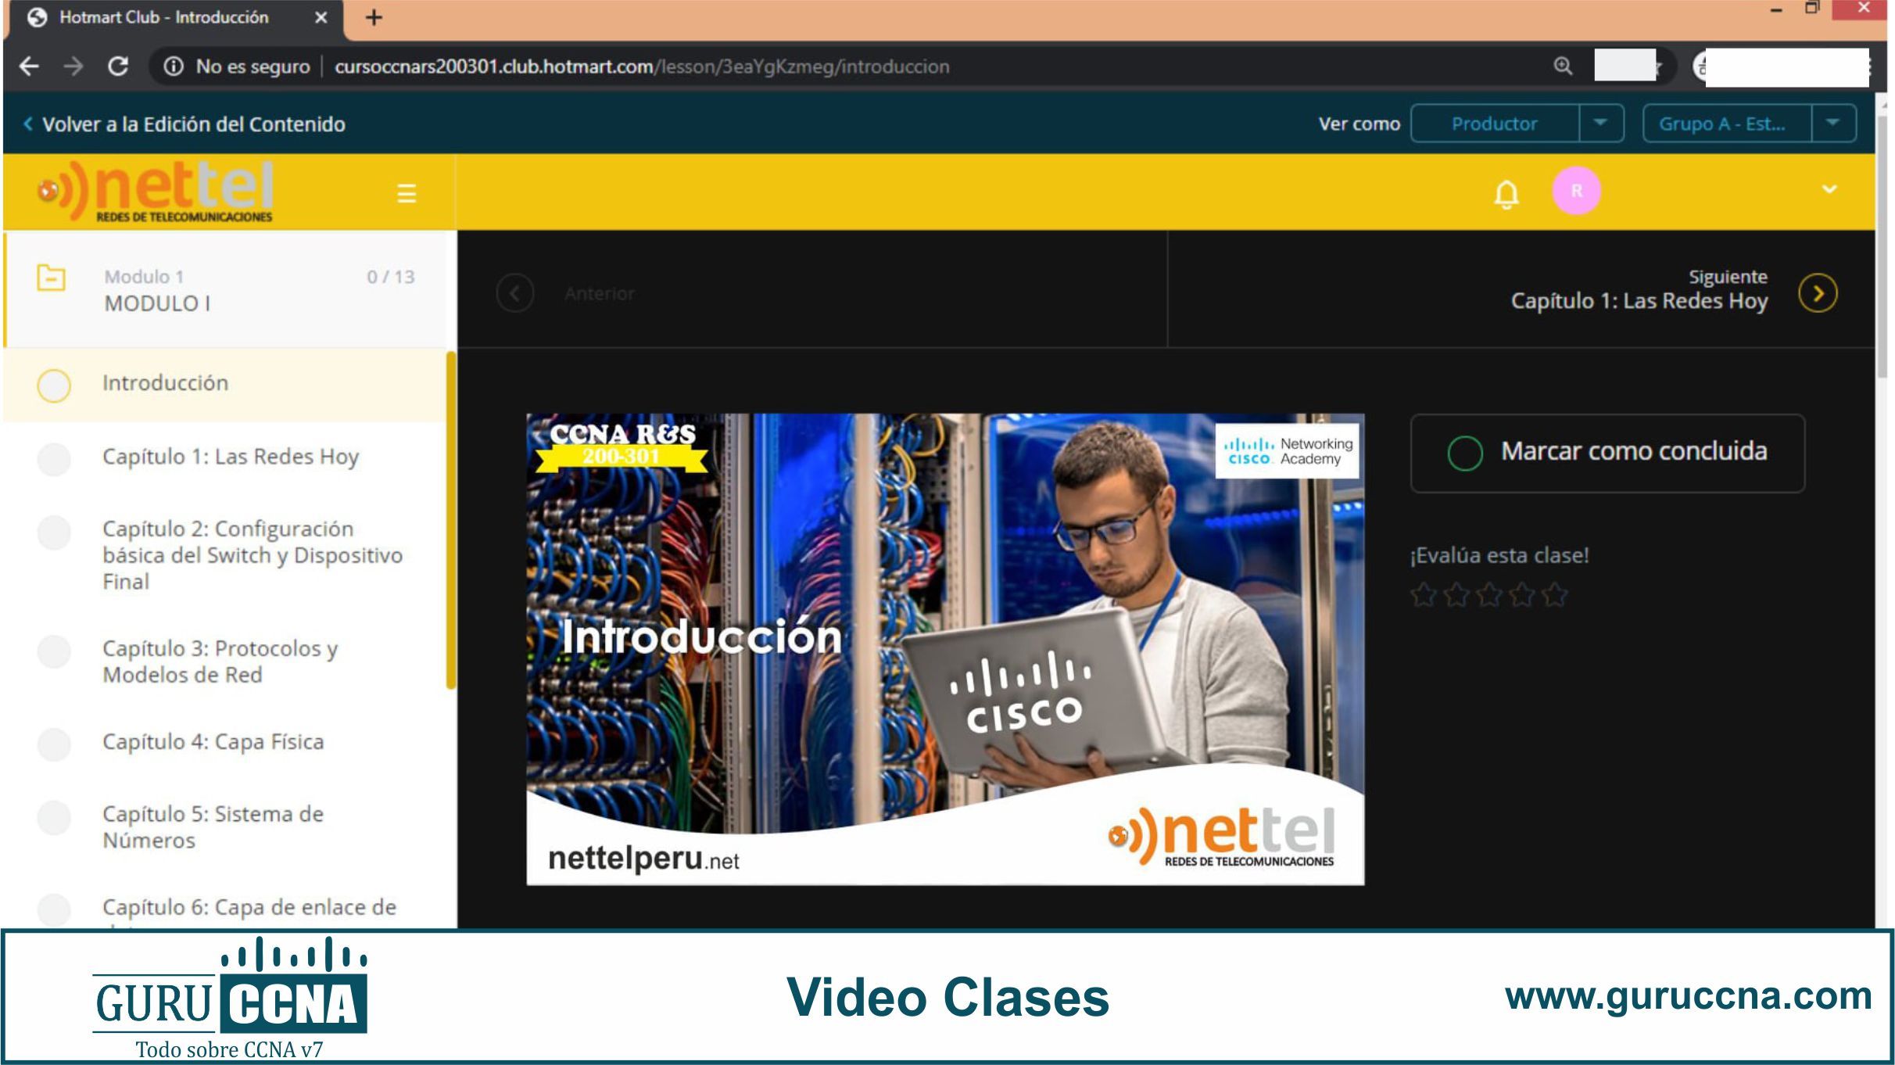Viewport: 1895px width, 1065px height.
Task: Toggle the circle beside Capítulo 5
Action: tap(54, 818)
